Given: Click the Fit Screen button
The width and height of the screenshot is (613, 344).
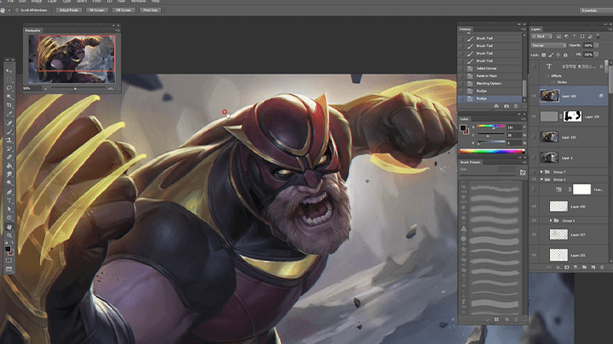Looking at the screenshot, I should (x=97, y=10).
